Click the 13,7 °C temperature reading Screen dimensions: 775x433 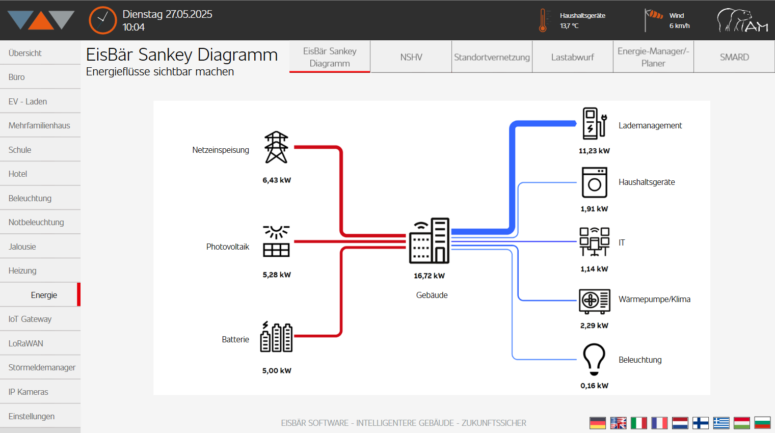pyautogui.click(x=569, y=26)
